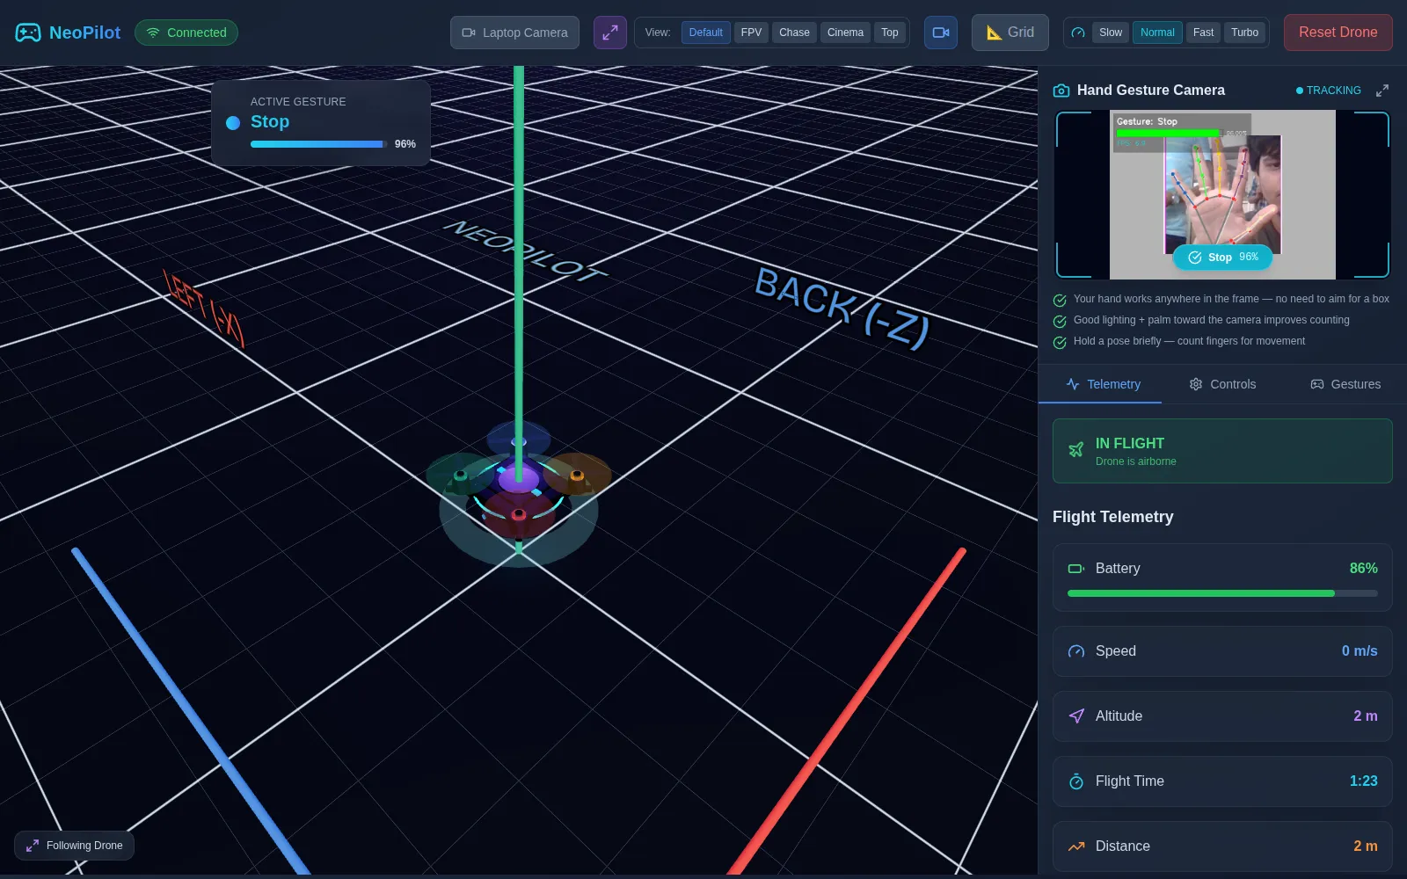Click the Laptop Camera button
The image size is (1407, 879).
pos(514,33)
